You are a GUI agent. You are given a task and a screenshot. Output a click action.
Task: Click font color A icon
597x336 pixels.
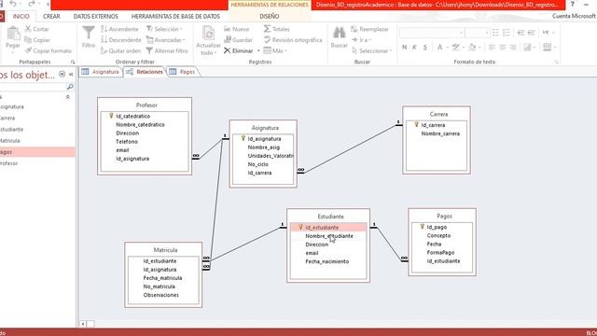coord(439,48)
